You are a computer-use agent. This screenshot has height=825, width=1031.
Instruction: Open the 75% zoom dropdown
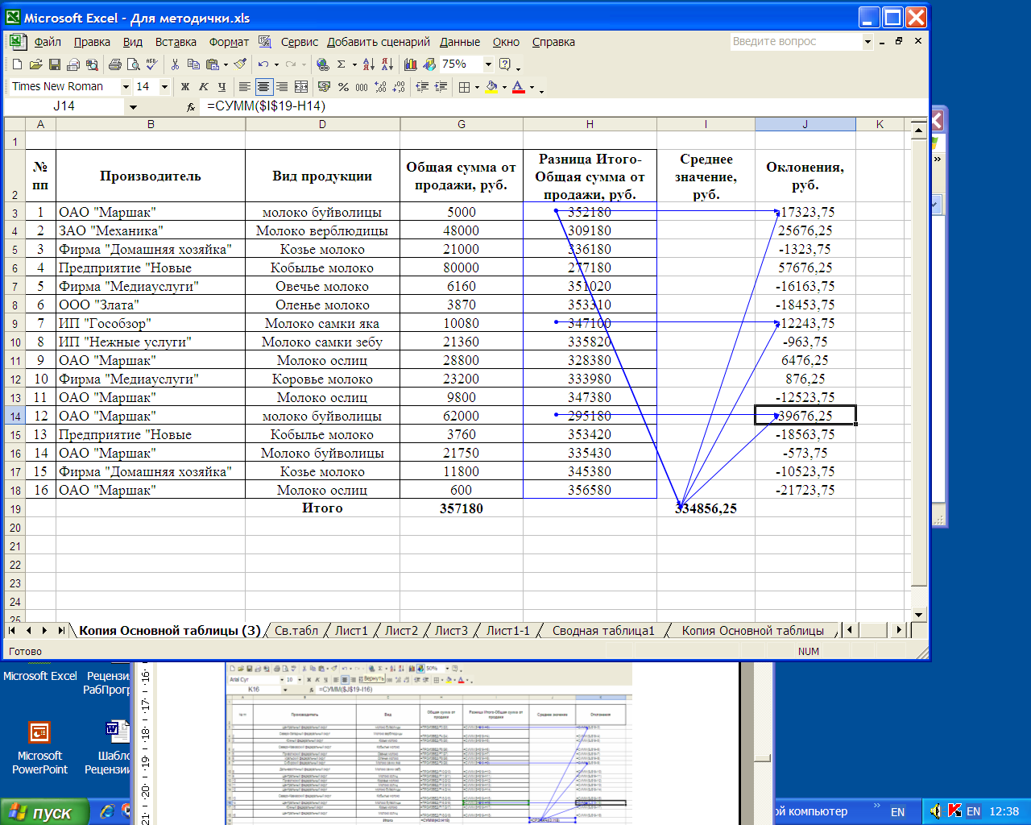click(488, 64)
